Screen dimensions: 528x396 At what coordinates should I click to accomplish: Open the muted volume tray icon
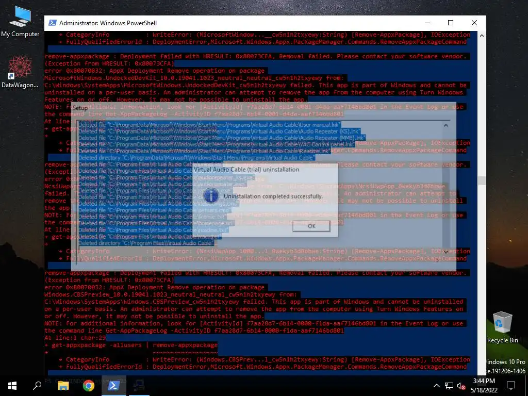[461, 386]
